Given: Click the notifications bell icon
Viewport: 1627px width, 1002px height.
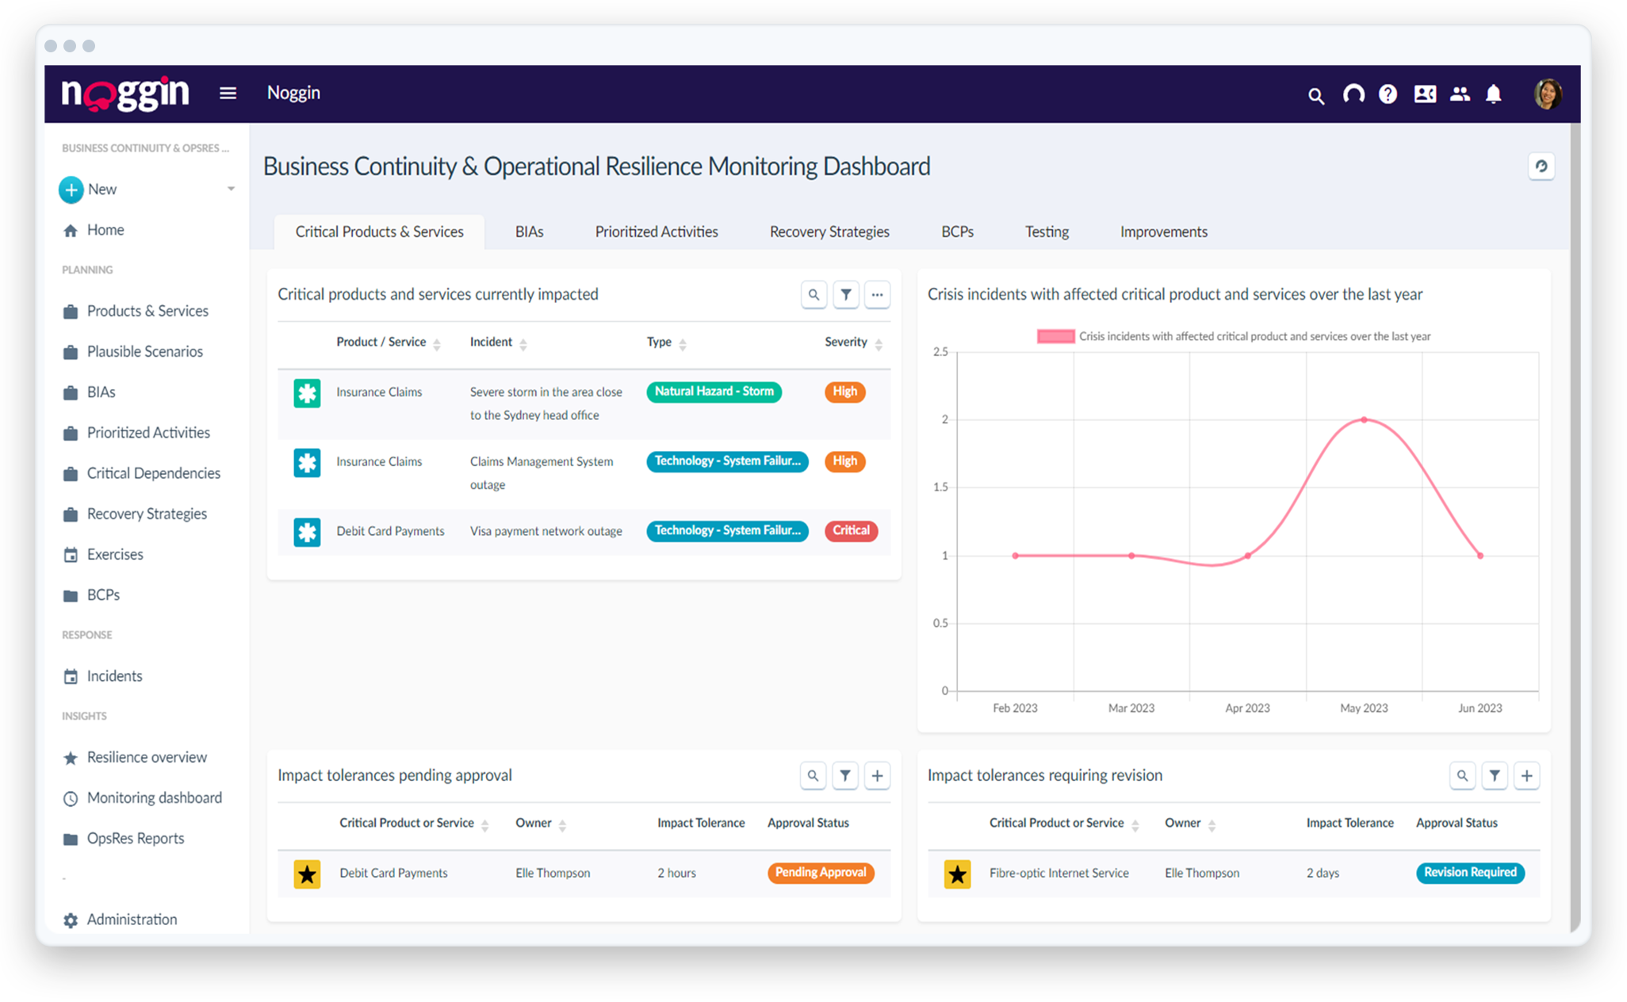Looking at the screenshot, I should tap(1494, 94).
